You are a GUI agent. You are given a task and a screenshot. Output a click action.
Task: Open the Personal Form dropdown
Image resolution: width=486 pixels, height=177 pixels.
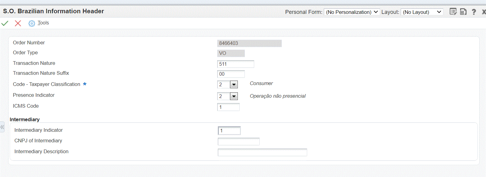(352, 12)
